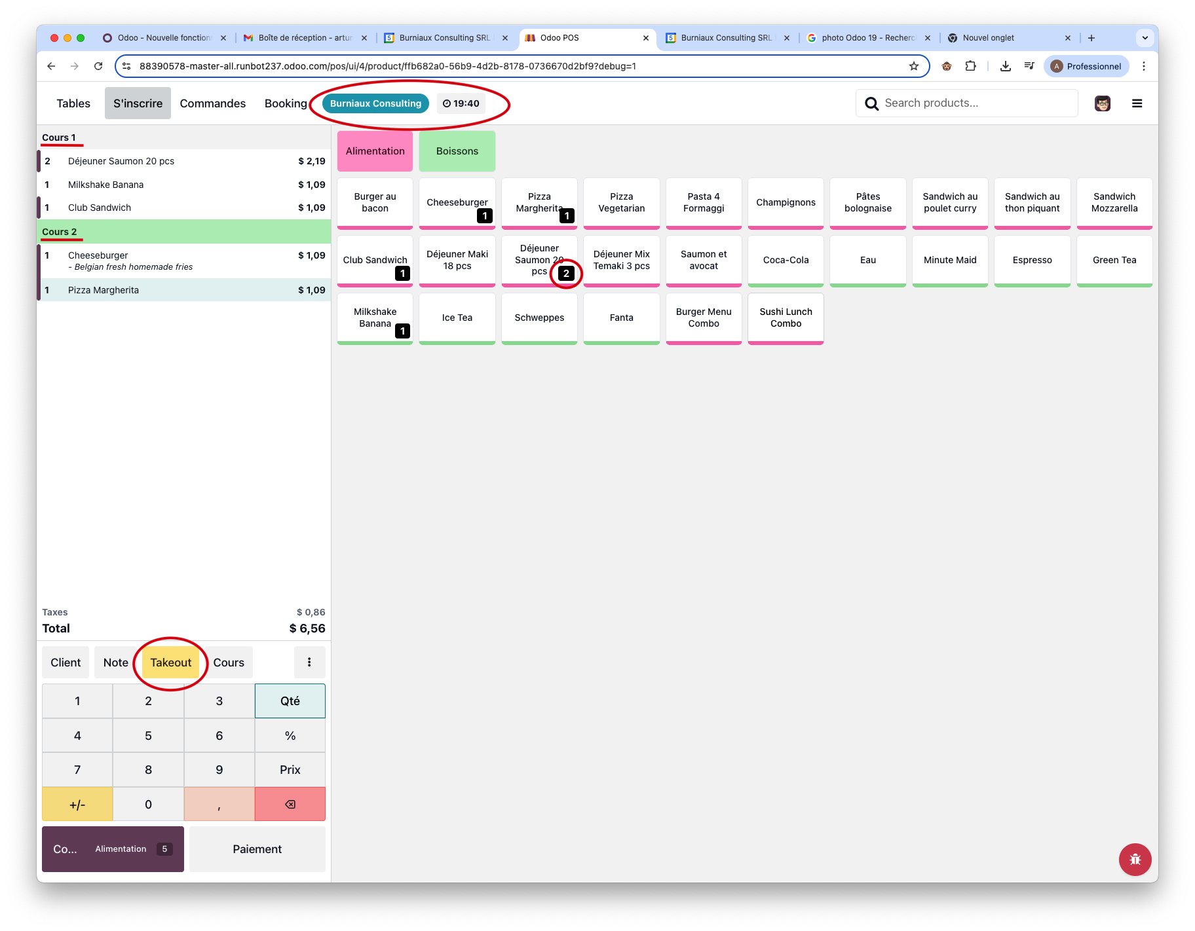Switch to the Tables view
The width and height of the screenshot is (1195, 931).
73,103
